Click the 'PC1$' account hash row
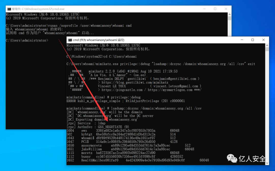This screenshot has height=171, width=275. click(x=122, y=142)
